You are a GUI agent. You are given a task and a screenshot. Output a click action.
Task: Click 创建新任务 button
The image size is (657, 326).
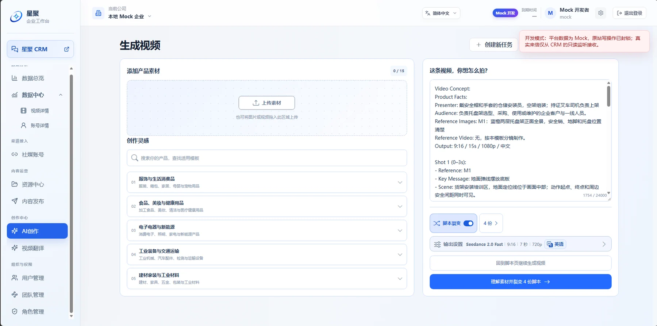point(493,45)
